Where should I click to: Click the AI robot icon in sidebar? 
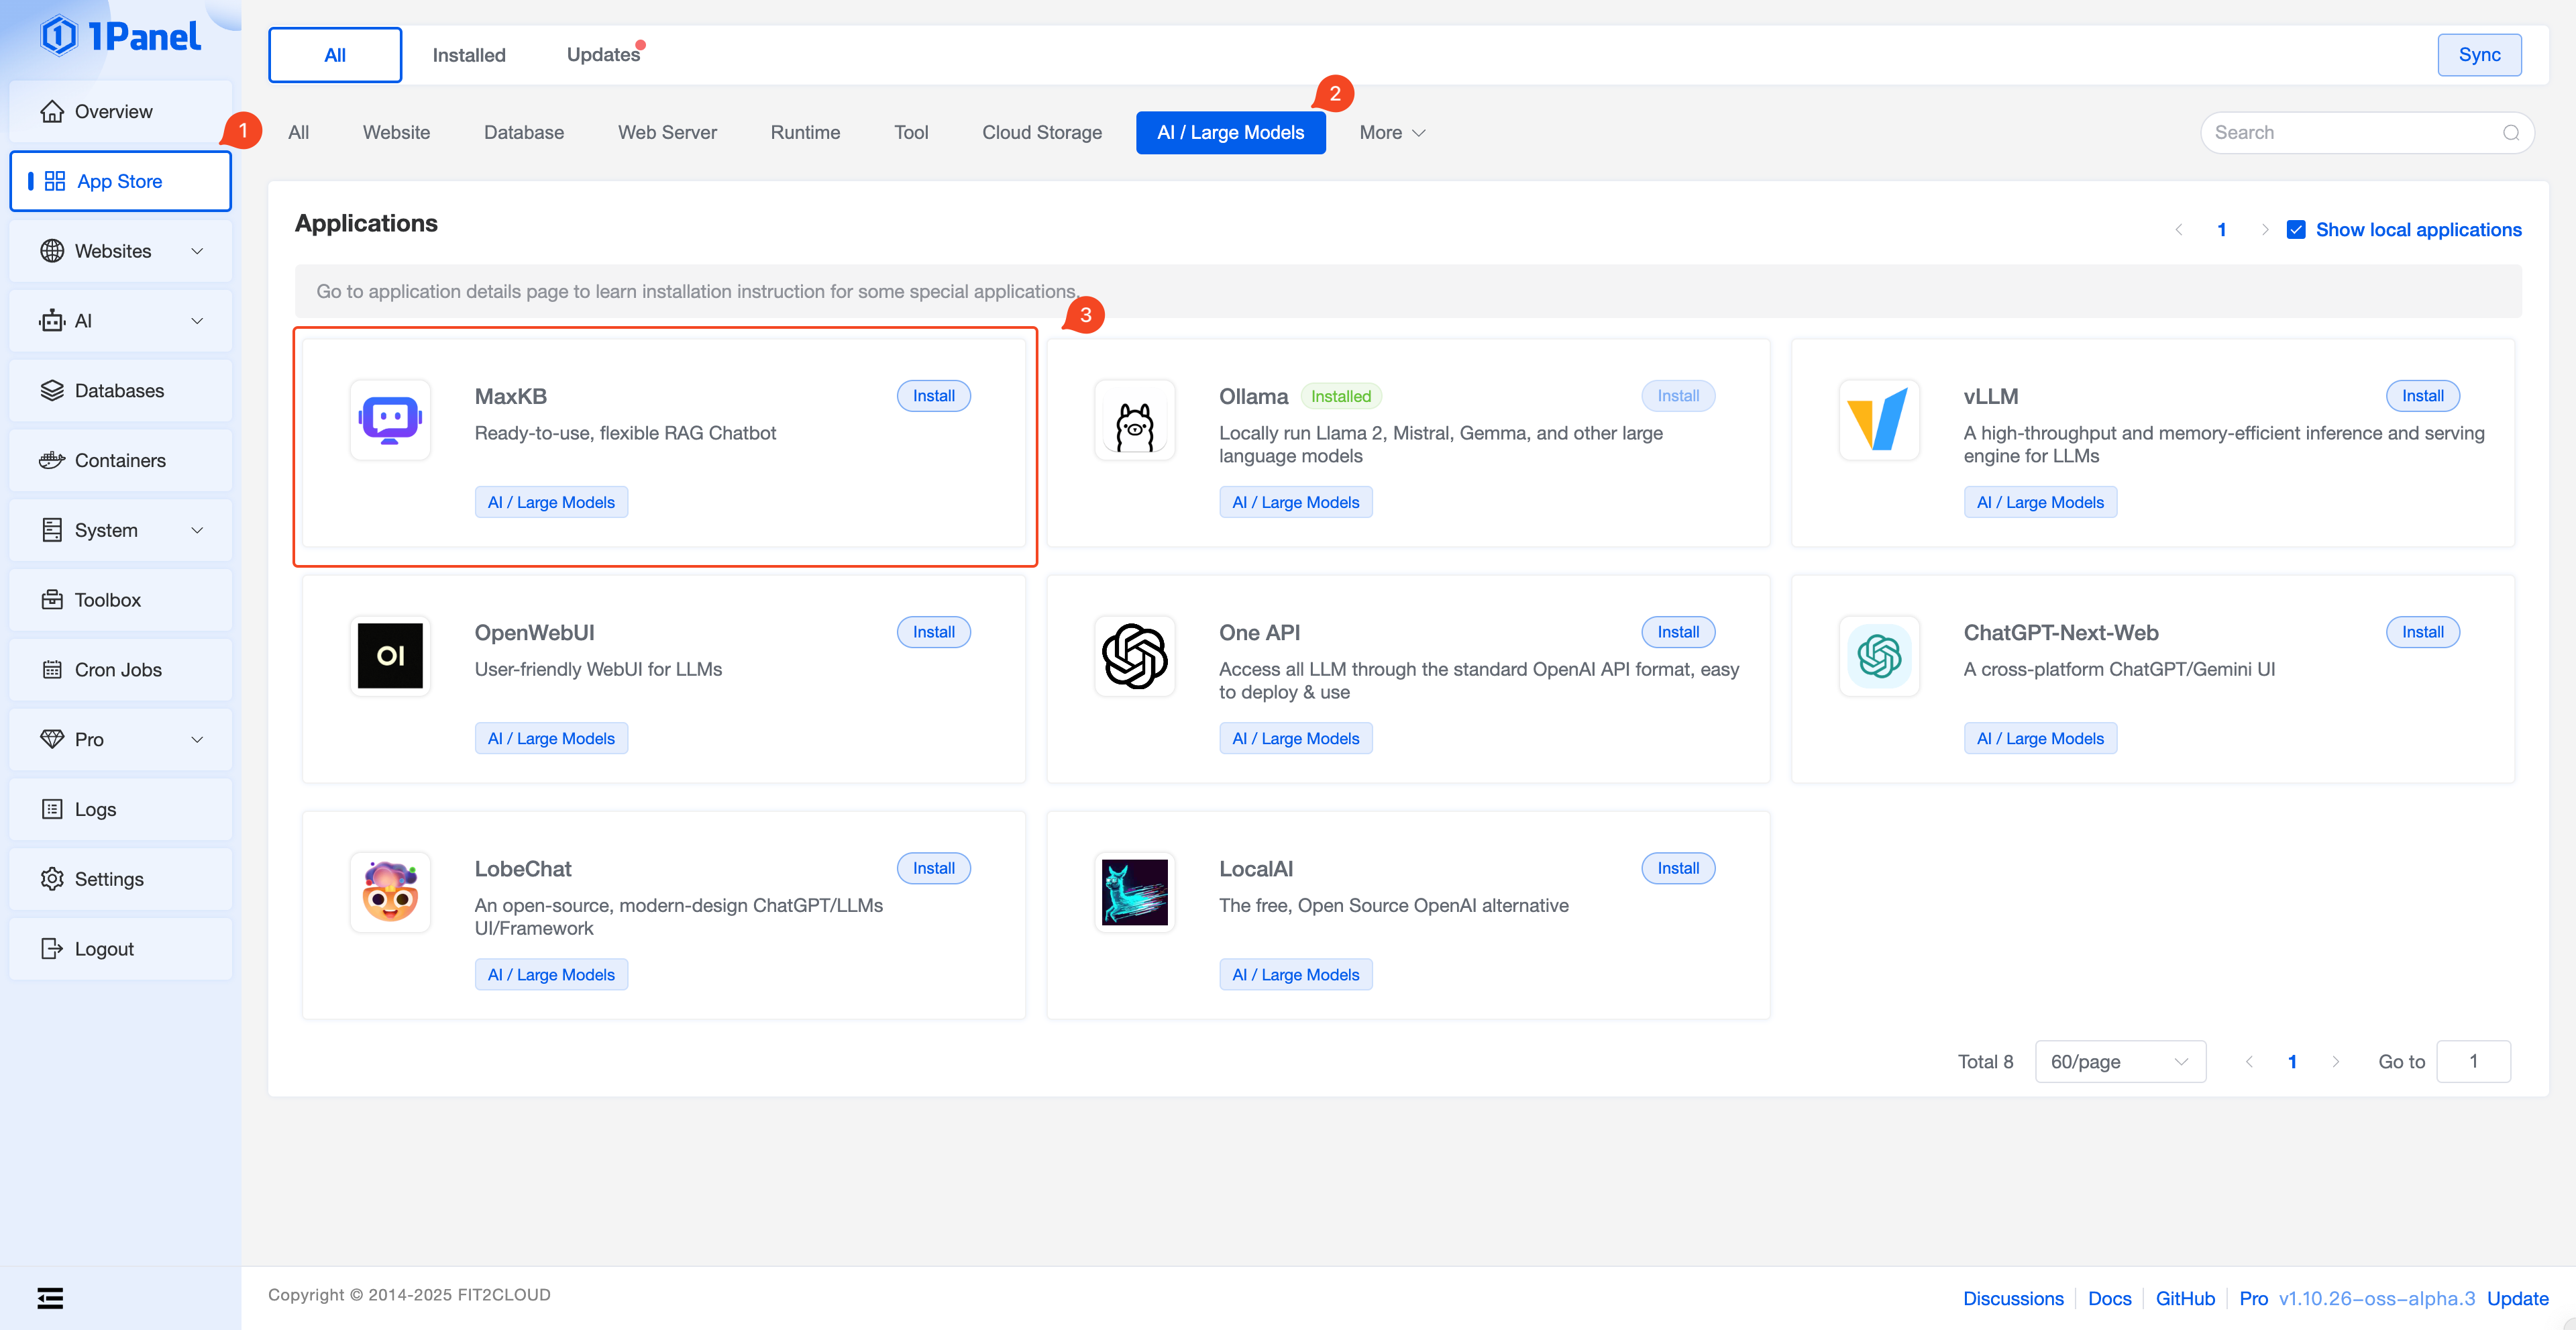pos(52,321)
